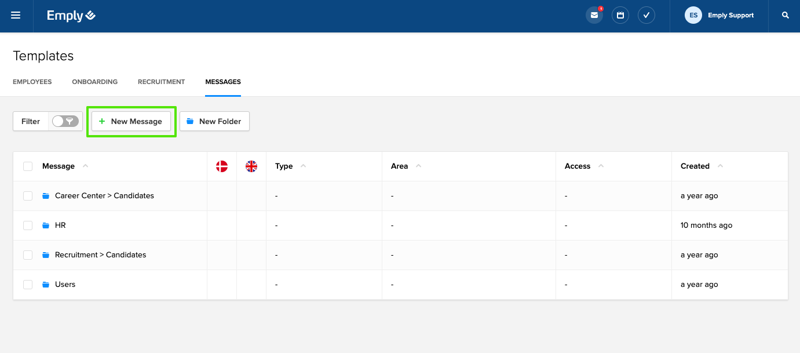Open the messages inbox with notification badge

point(594,14)
